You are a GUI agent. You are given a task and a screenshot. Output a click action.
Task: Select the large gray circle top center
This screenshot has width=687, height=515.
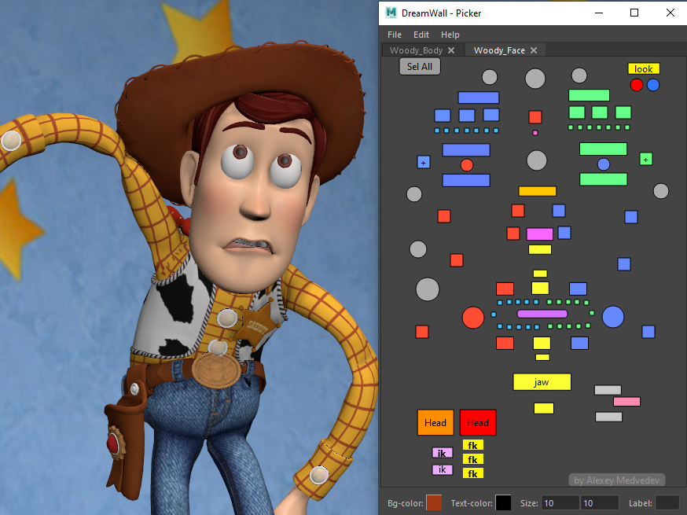point(535,79)
